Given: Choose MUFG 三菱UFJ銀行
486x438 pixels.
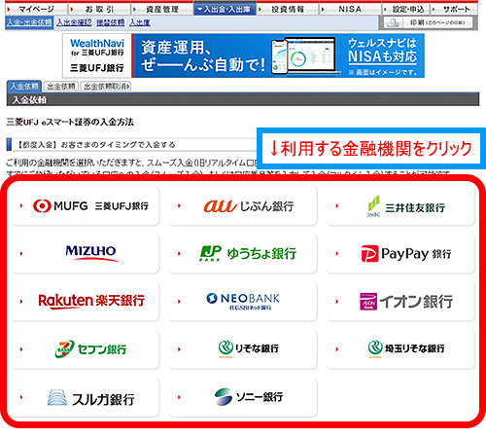Looking at the screenshot, I should (85, 205).
